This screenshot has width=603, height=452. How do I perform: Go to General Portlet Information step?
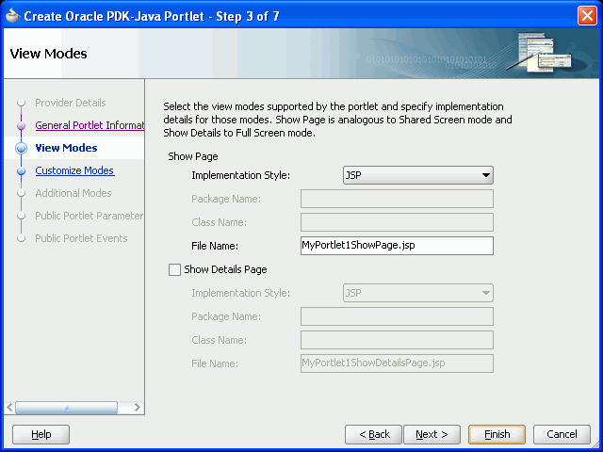pos(90,125)
